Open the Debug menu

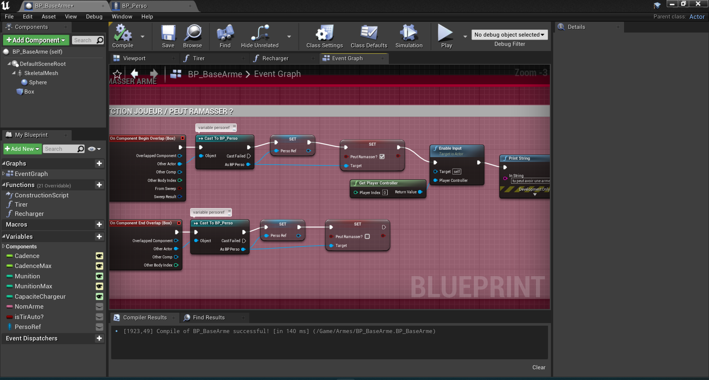click(x=94, y=17)
